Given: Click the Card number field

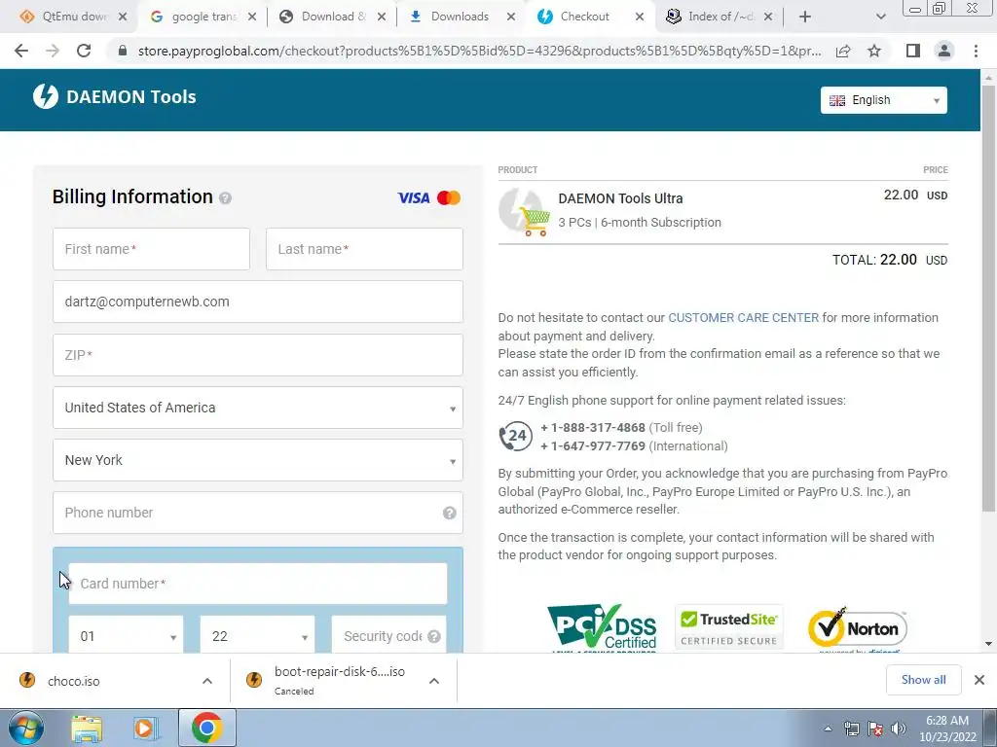Looking at the screenshot, I should click(x=257, y=584).
